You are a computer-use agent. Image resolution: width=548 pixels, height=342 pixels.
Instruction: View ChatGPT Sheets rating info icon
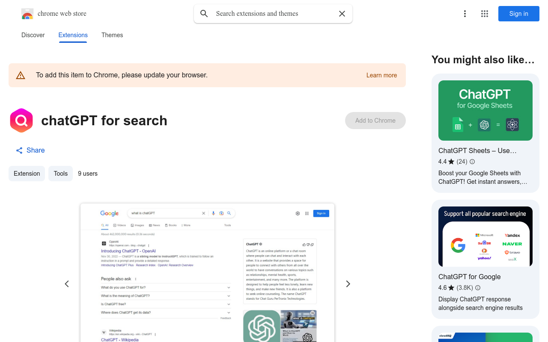(x=472, y=162)
